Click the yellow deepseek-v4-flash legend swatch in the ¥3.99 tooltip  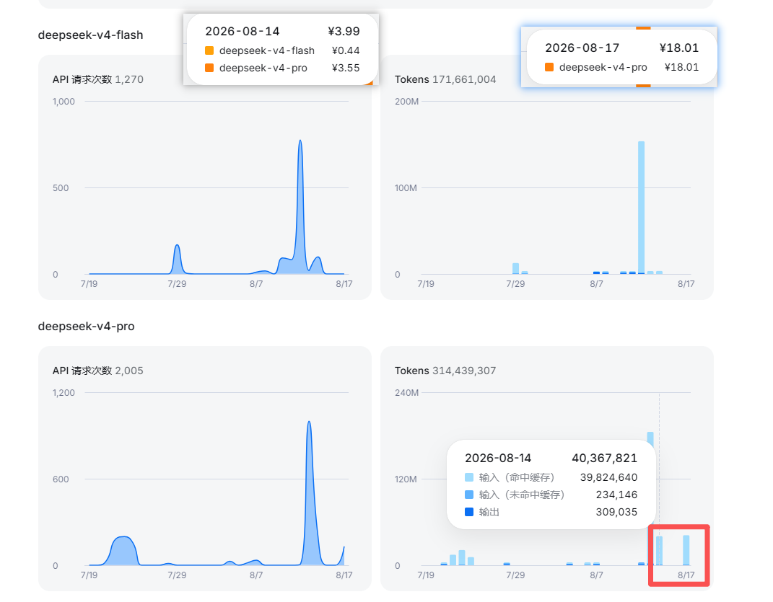[209, 50]
